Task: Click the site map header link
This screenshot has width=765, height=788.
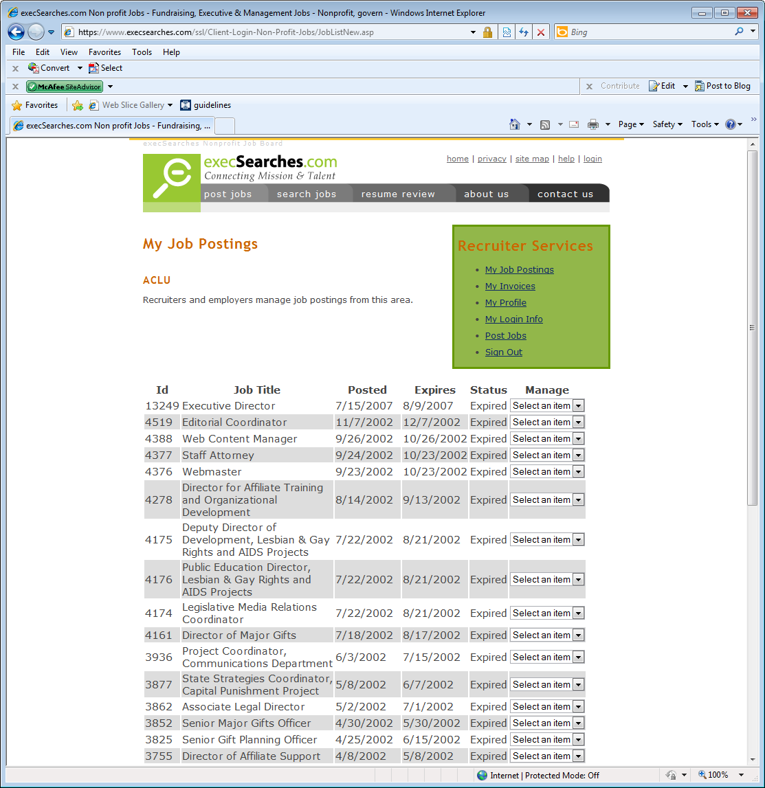Action: click(532, 159)
